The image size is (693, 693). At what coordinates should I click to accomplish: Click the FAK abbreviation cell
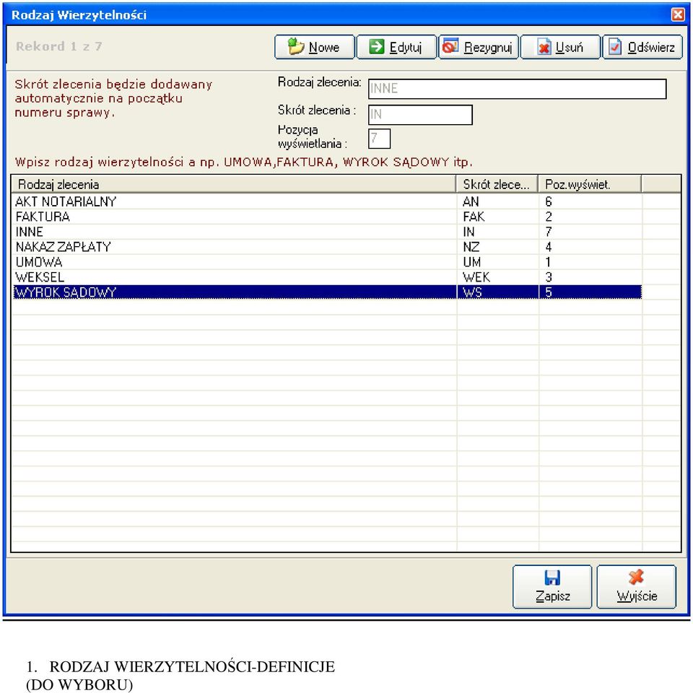point(497,217)
